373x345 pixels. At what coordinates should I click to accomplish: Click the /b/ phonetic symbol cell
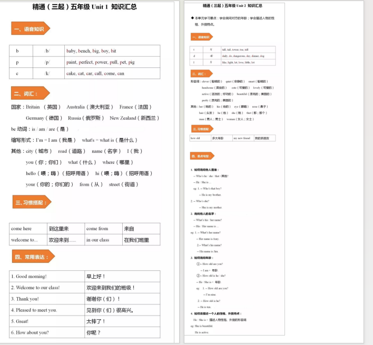48,51
